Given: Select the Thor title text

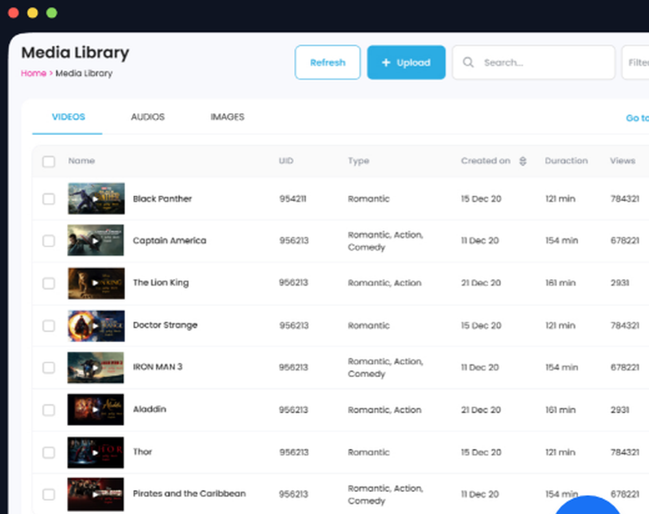Looking at the screenshot, I should pyautogui.click(x=142, y=452).
